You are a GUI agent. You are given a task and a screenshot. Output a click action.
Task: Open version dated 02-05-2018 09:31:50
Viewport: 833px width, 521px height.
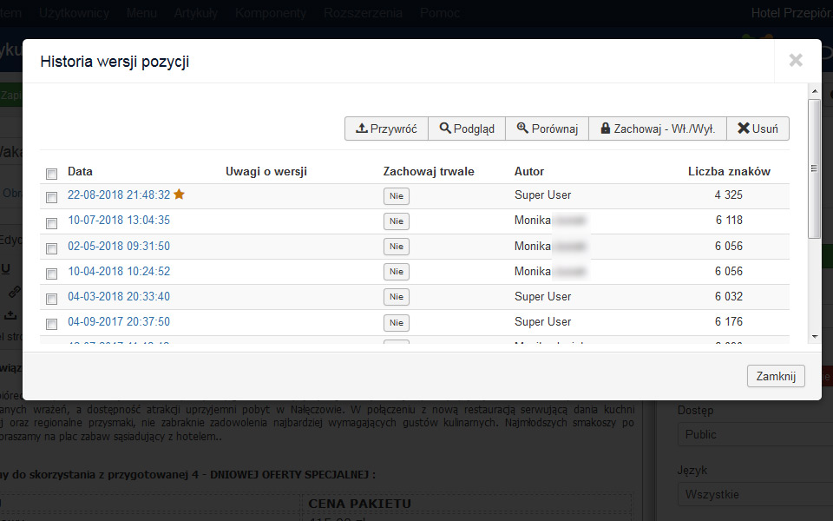[x=119, y=246]
